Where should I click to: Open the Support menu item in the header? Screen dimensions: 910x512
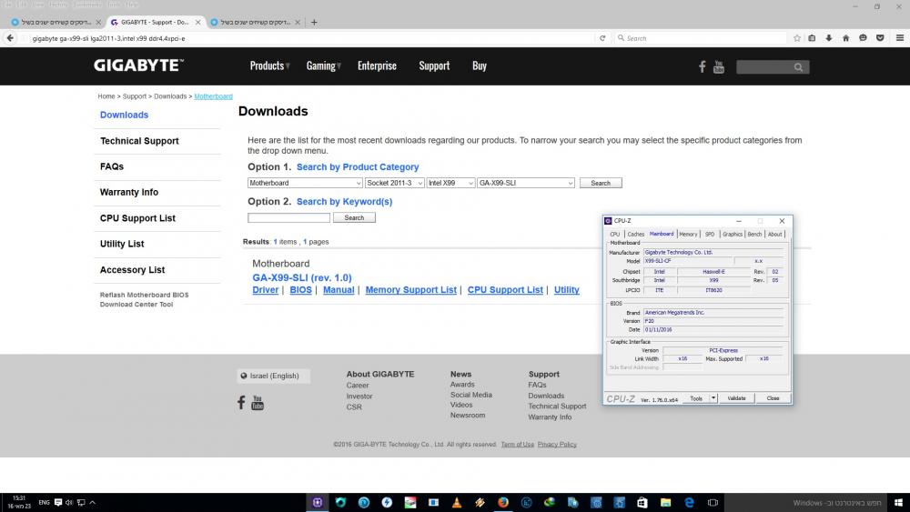pyautogui.click(x=434, y=66)
